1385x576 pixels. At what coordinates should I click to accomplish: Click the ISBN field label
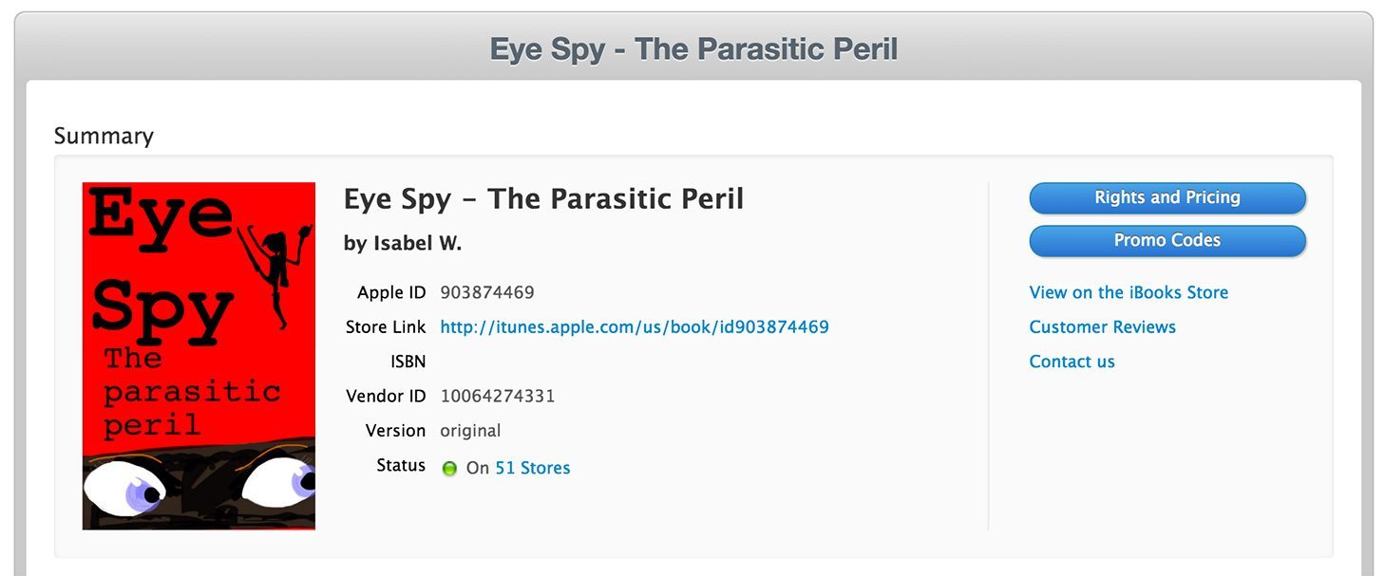(x=408, y=362)
